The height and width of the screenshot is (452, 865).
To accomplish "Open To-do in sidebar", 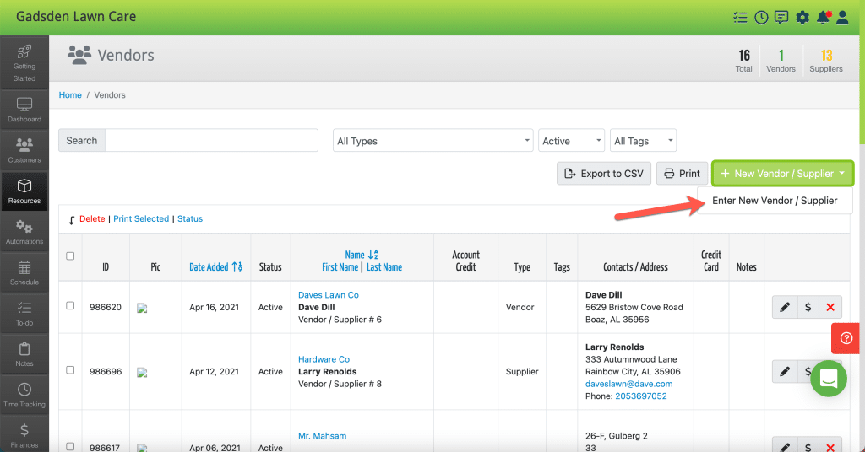I will pos(24,313).
